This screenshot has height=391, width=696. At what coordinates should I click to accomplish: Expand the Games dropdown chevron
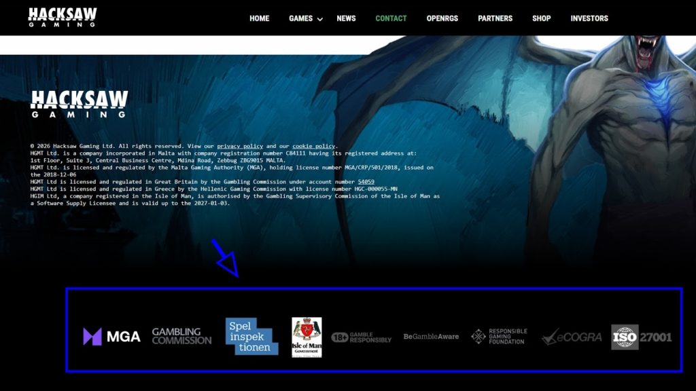coord(320,19)
